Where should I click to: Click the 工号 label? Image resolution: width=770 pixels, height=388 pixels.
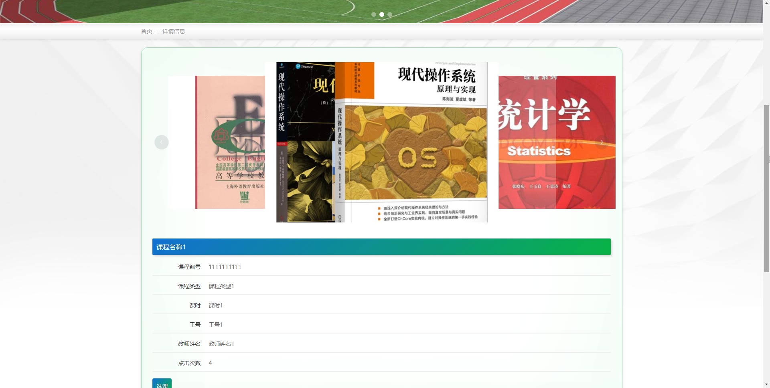(195, 325)
